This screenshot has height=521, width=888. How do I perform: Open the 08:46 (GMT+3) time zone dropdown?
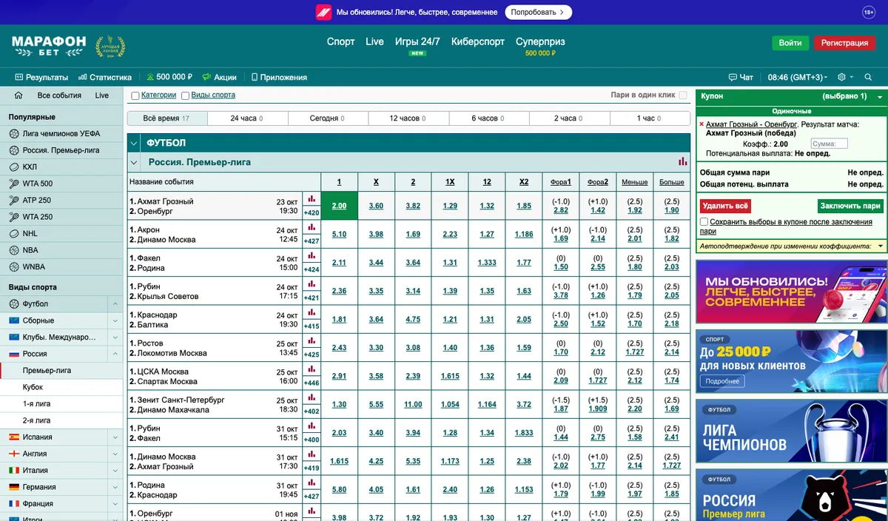click(x=798, y=77)
